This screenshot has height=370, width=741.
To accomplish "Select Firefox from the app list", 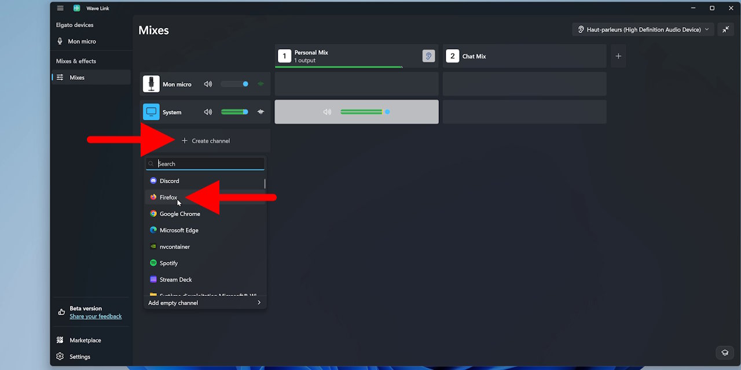I will tap(168, 197).
